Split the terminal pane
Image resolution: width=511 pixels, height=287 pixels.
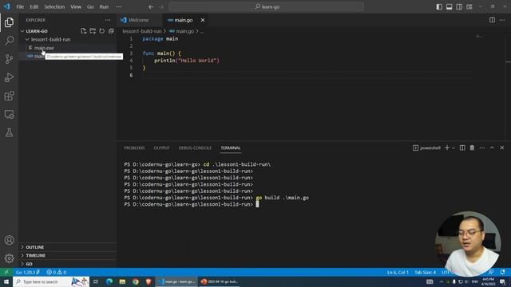coord(462,147)
